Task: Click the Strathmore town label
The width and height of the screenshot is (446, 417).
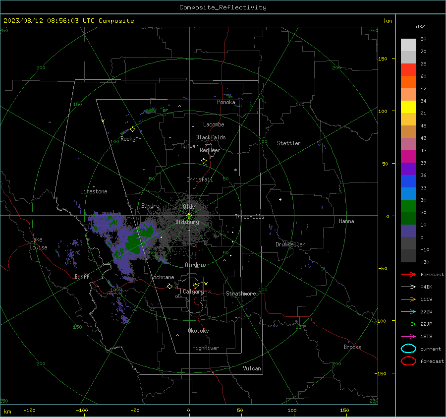Action: click(241, 294)
